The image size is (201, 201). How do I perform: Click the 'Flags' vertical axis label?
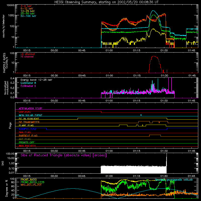coord(10,125)
